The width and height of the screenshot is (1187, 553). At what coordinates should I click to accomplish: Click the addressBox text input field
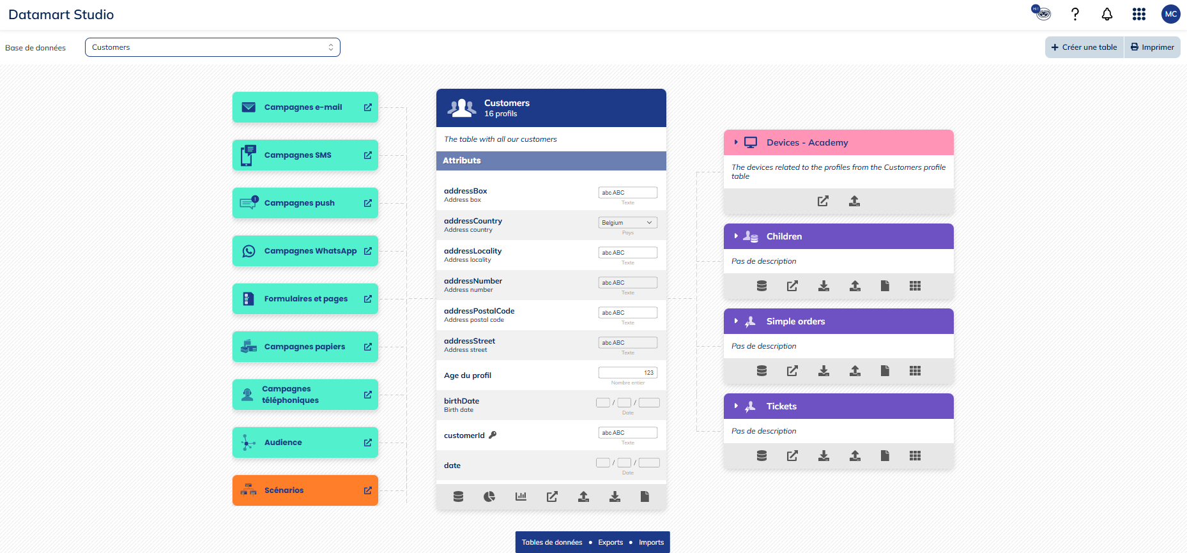627,193
